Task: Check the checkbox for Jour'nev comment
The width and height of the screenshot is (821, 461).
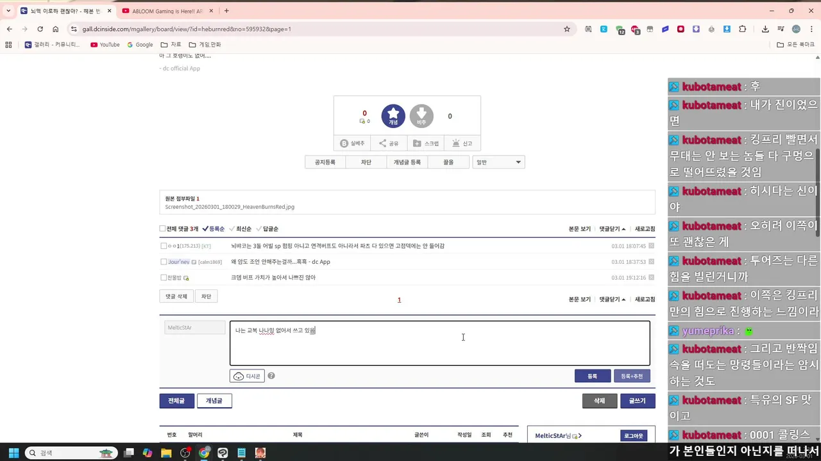Action: pyautogui.click(x=164, y=262)
